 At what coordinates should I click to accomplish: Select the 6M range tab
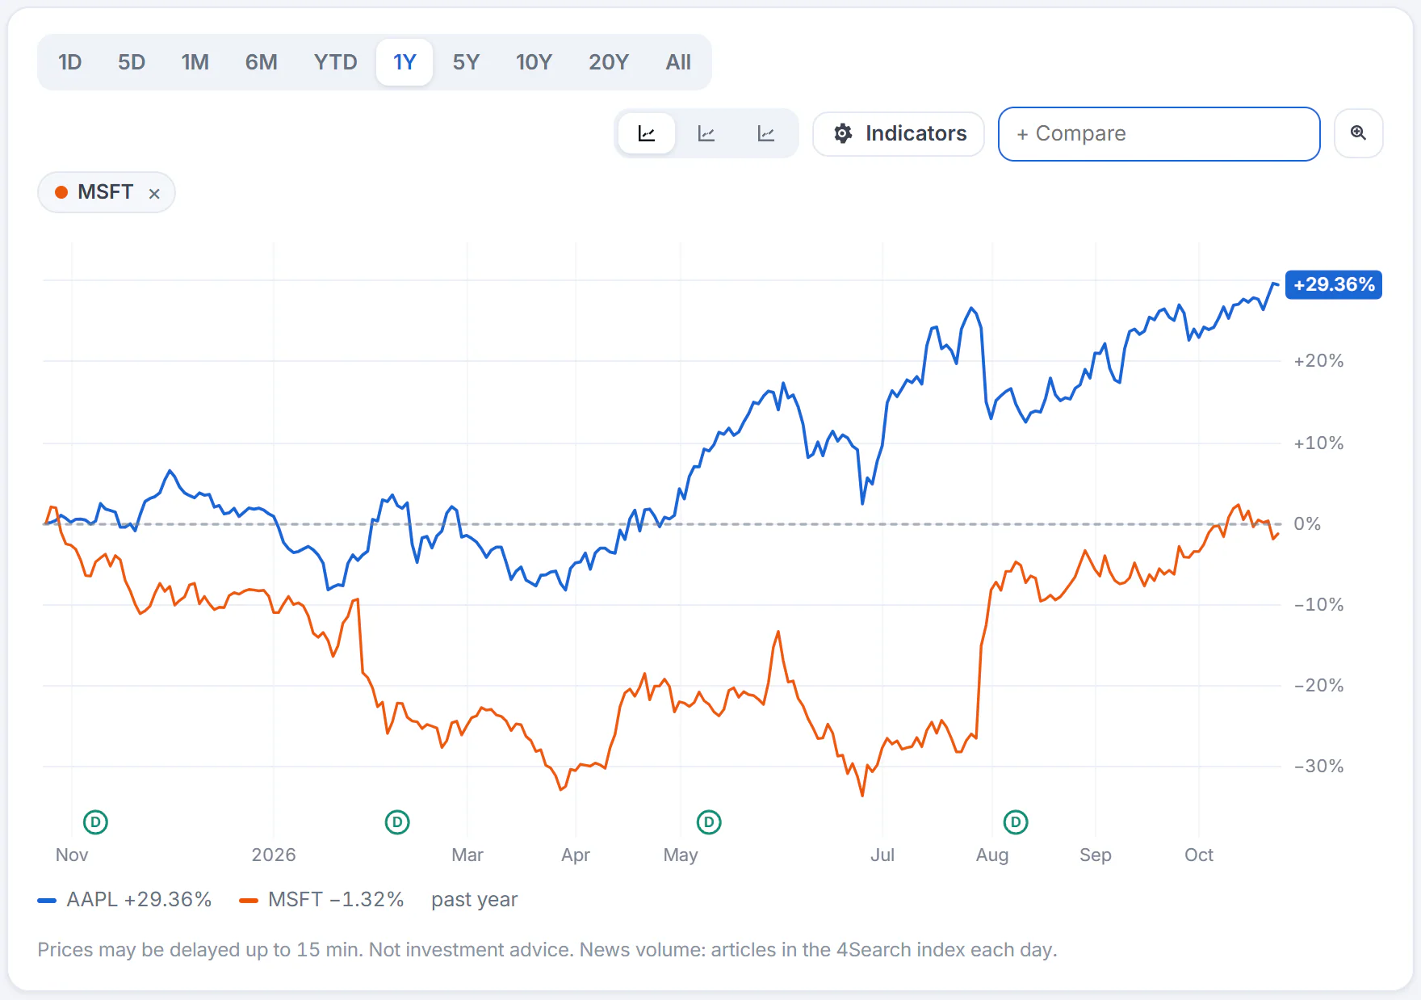click(262, 62)
